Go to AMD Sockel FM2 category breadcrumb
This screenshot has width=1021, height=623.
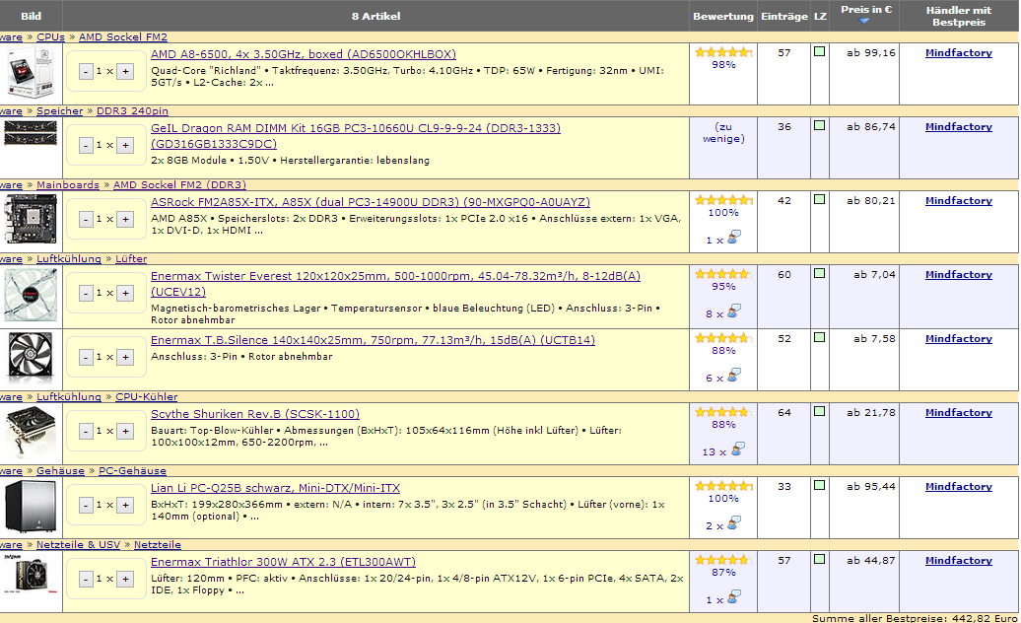coord(123,37)
